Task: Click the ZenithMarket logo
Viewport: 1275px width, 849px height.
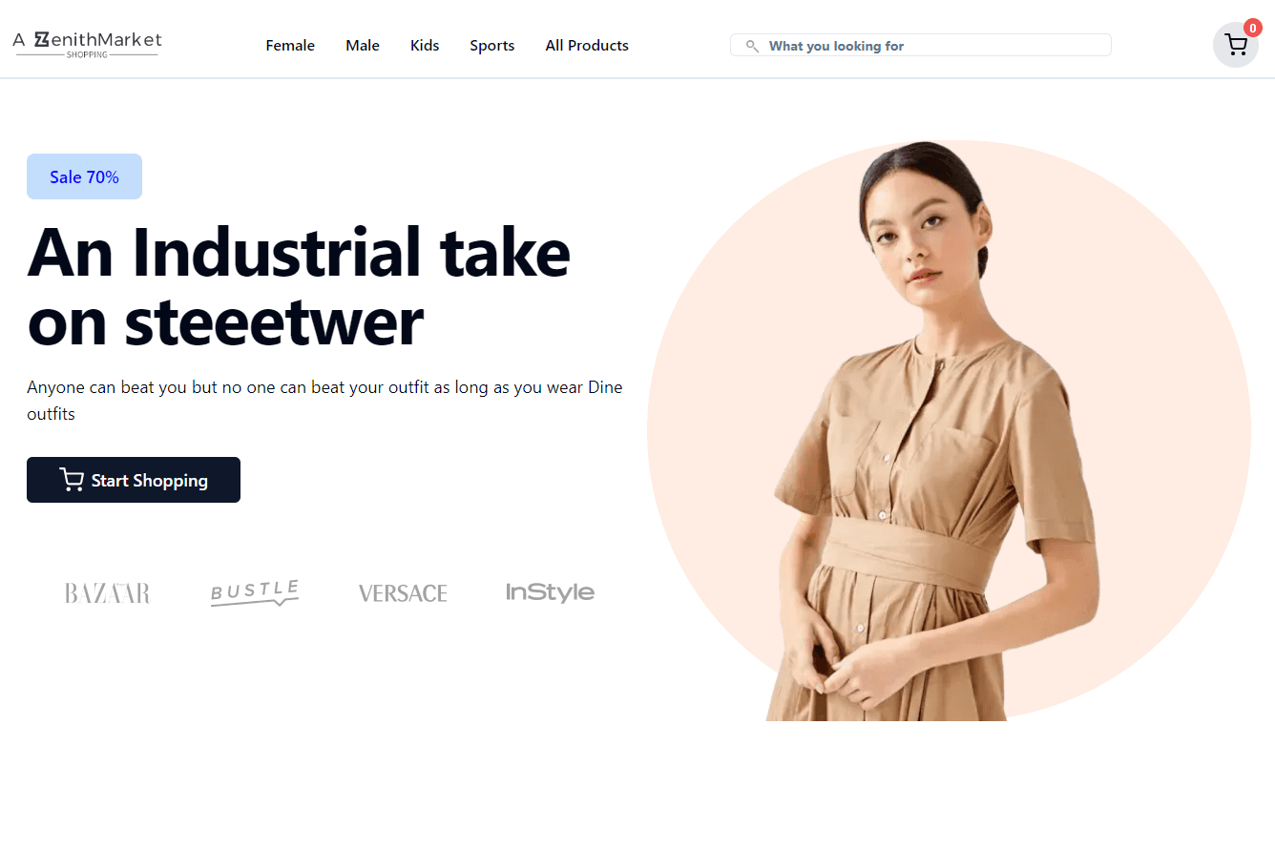Action: [87, 44]
